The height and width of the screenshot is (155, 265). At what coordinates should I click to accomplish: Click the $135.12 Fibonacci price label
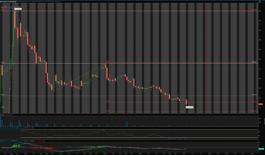tap(254, 101)
